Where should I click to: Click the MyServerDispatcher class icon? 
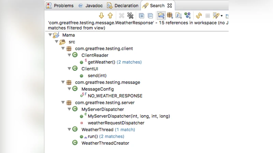point(75,109)
